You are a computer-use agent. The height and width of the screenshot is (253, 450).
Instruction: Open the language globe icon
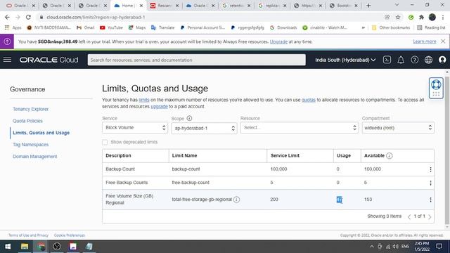click(428, 60)
